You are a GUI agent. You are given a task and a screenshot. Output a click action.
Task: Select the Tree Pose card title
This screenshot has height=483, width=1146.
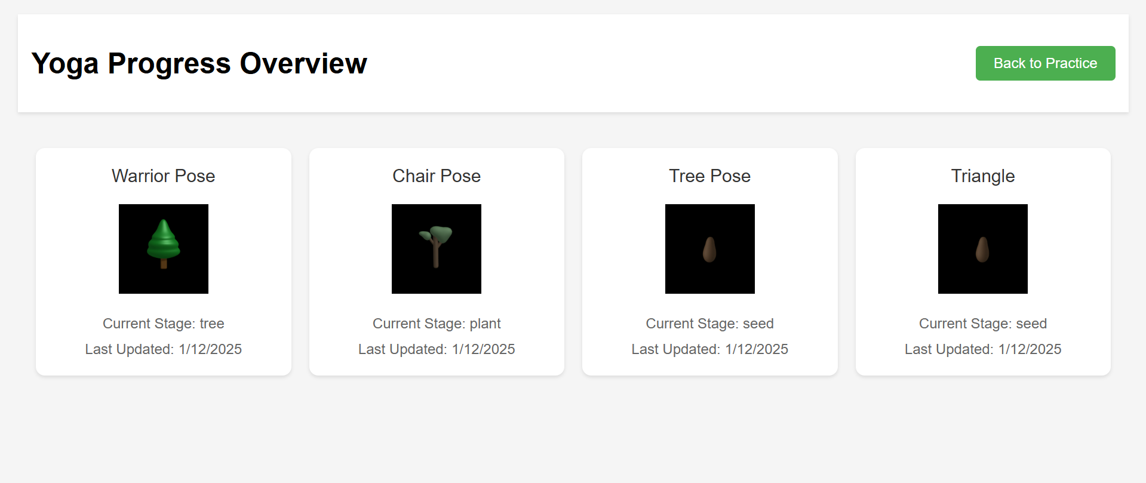coord(709,176)
